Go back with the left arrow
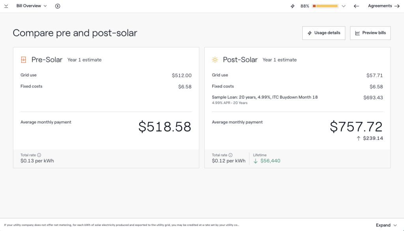 tap(356, 6)
